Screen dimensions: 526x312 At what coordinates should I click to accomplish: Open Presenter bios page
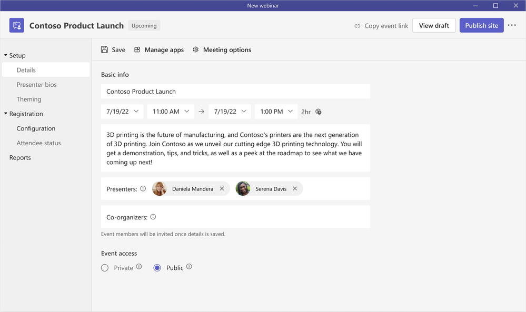pyautogui.click(x=36, y=85)
